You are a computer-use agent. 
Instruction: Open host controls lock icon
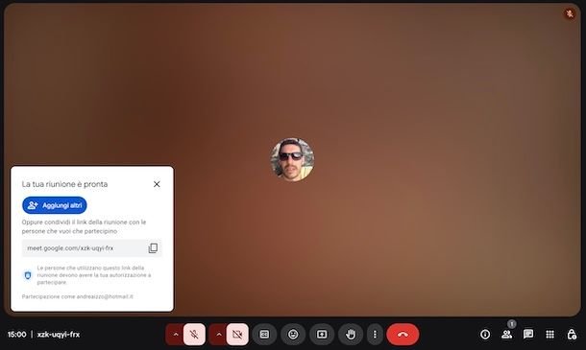coord(572,335)
